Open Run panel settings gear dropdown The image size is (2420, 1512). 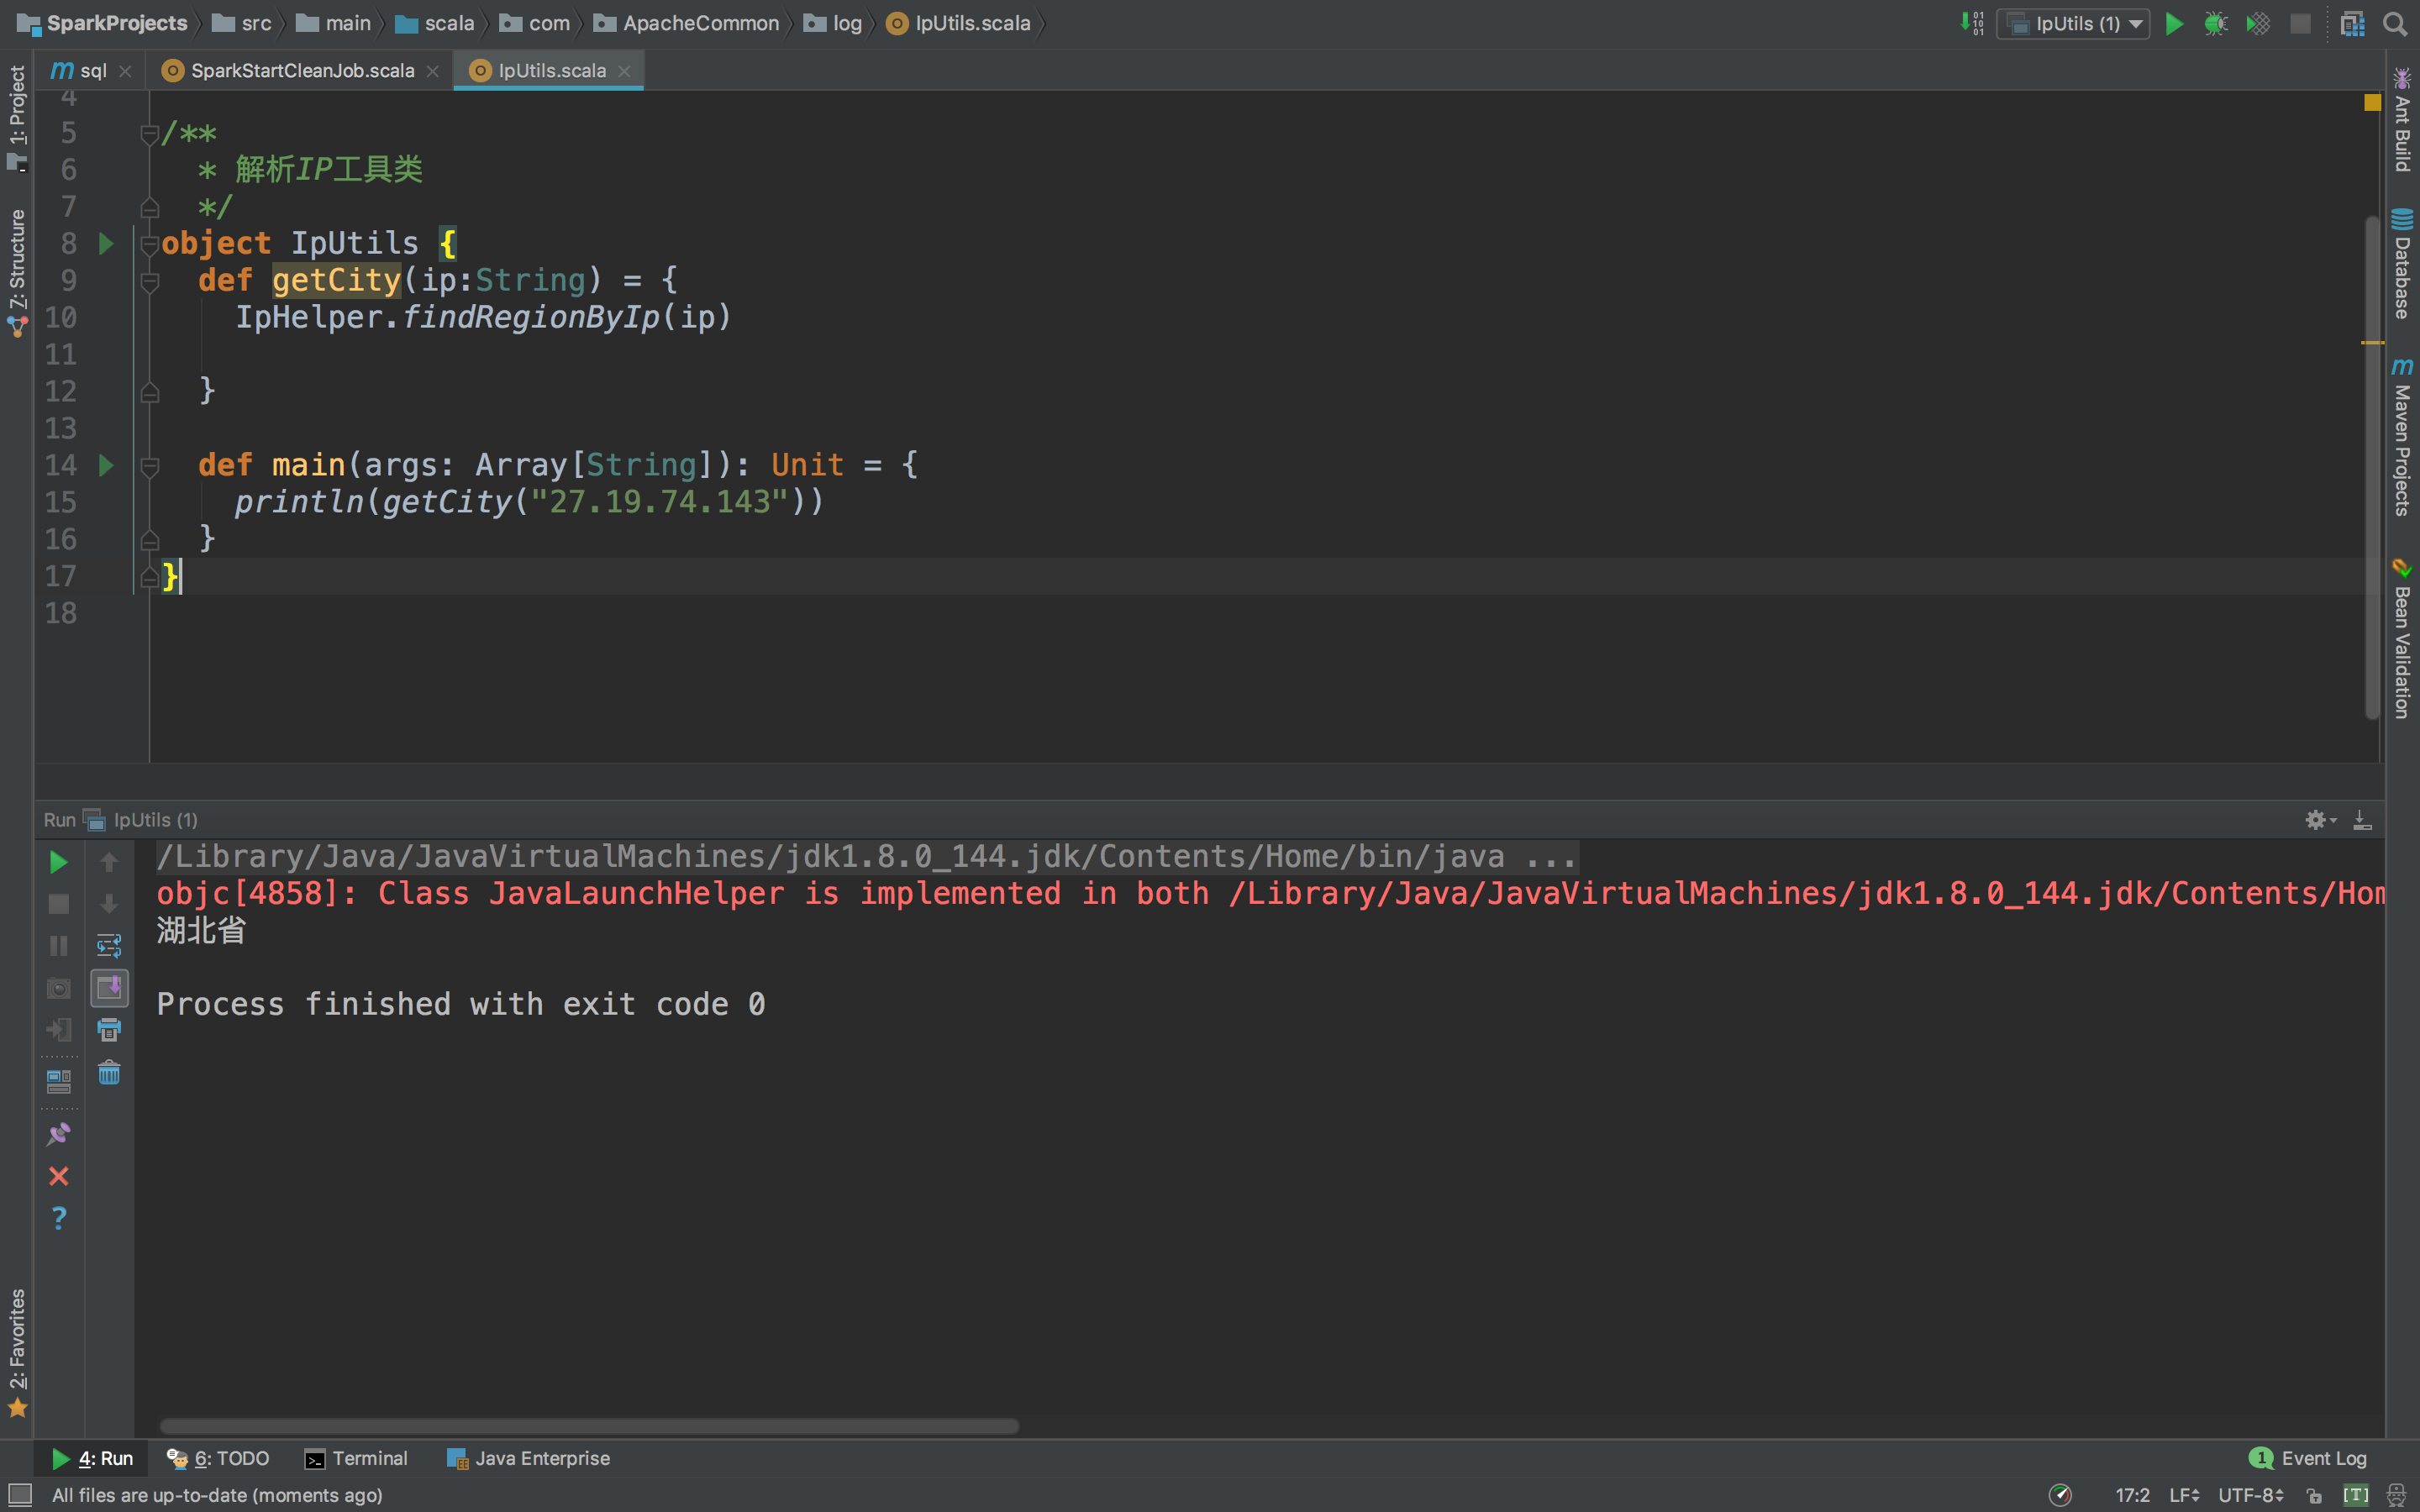pos(2319,820)
